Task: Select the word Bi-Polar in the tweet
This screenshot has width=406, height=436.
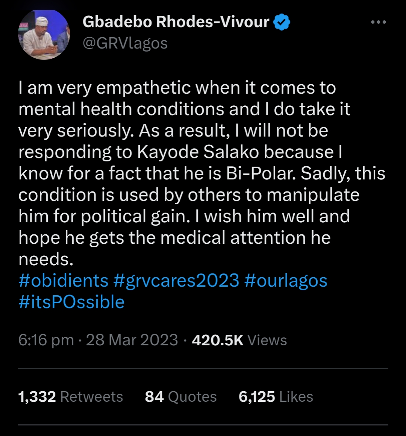Action: [x=259, y=173]
